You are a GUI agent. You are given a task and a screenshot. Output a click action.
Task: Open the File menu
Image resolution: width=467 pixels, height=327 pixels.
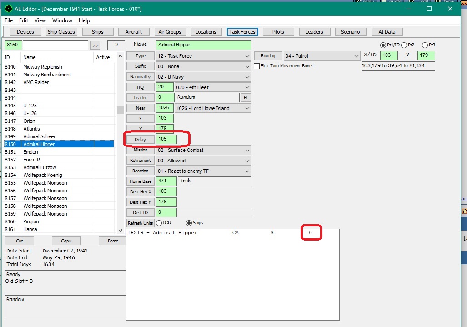pos(9,20)
